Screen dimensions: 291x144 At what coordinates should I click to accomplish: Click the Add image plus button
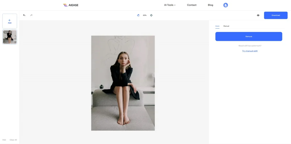10,21
